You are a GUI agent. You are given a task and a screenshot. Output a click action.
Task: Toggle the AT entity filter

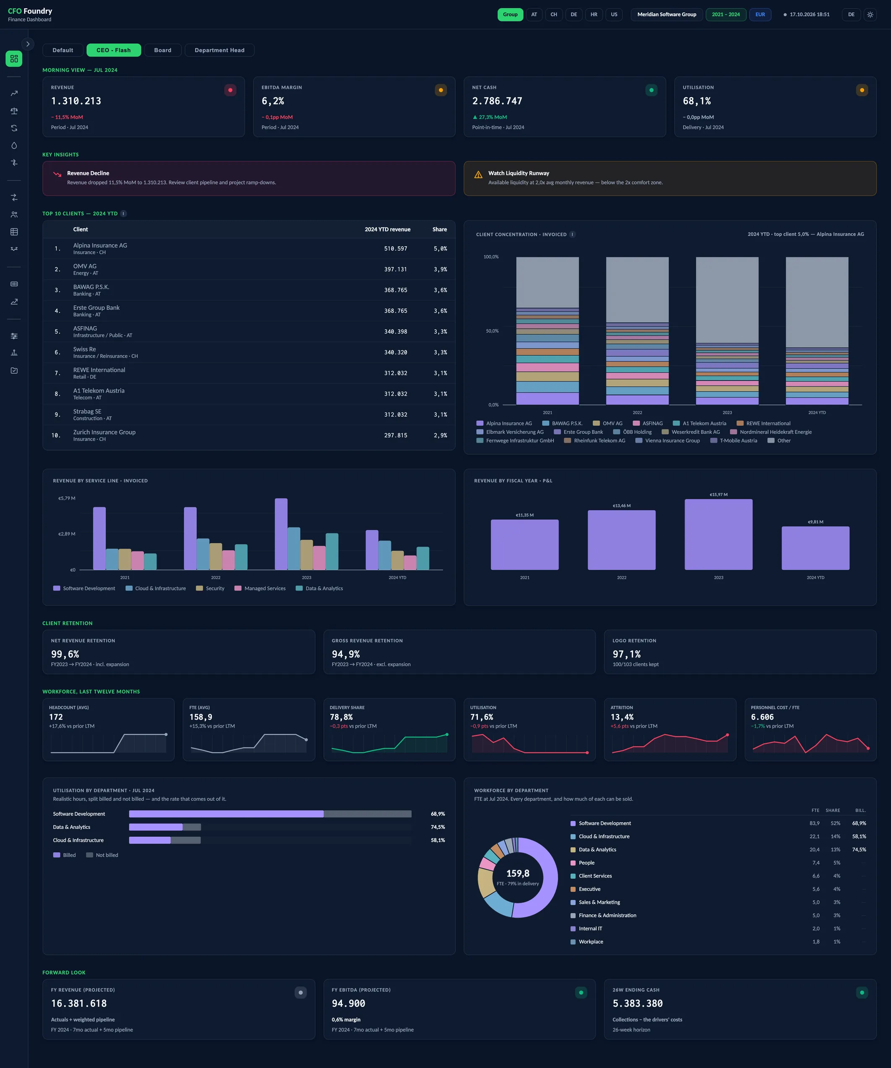tap(534, 14)
